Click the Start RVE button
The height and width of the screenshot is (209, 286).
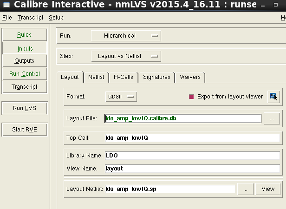[x=25, y=130]
